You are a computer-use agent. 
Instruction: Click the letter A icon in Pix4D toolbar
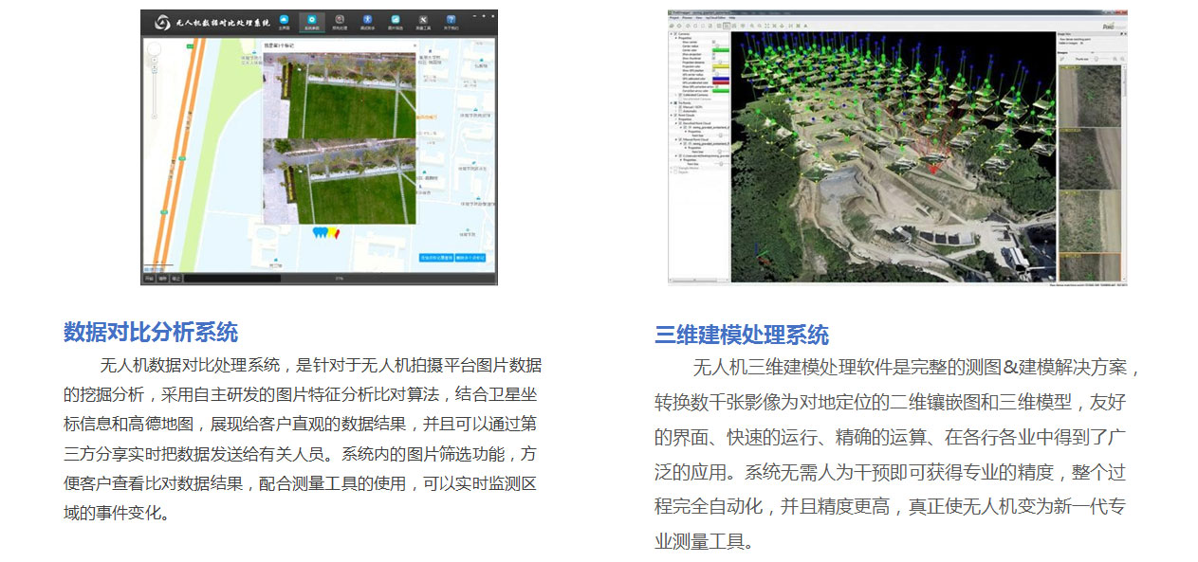click(805, 26)
